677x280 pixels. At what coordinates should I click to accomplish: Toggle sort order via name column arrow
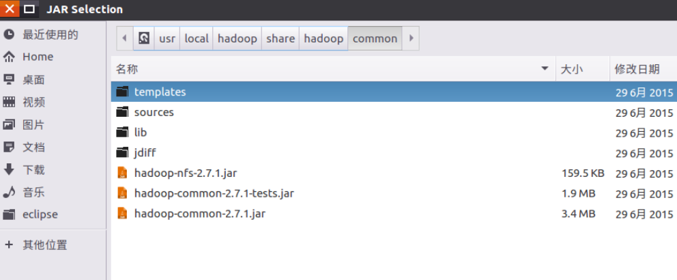(545, 69)
